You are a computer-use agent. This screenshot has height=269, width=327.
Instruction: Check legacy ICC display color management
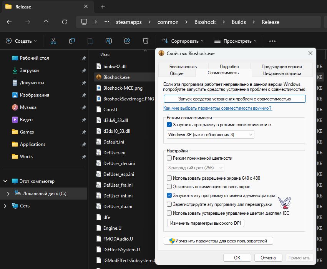pos(169,213)
